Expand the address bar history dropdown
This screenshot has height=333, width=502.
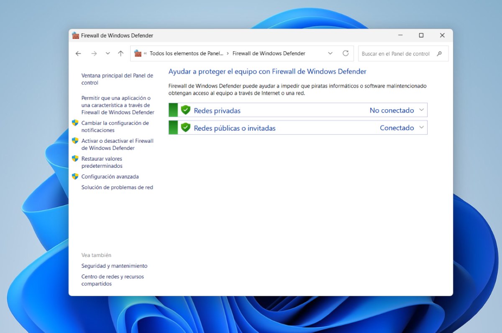click(330, 53)
